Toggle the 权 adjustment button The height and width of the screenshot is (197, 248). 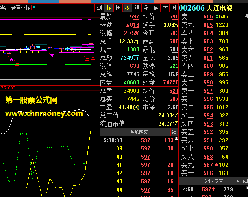click(x=128, y=8)
